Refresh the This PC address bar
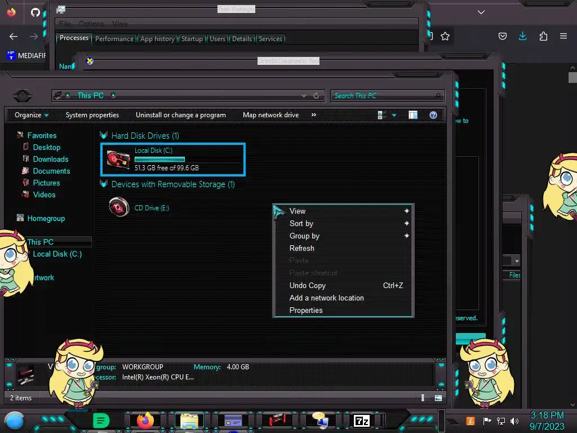 316,96
